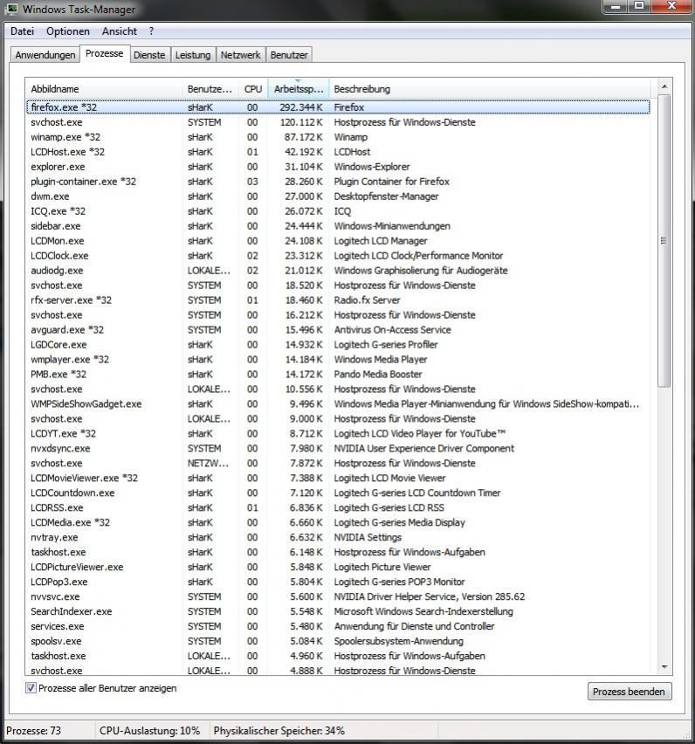Open the question mark help menu

[151, 31]
